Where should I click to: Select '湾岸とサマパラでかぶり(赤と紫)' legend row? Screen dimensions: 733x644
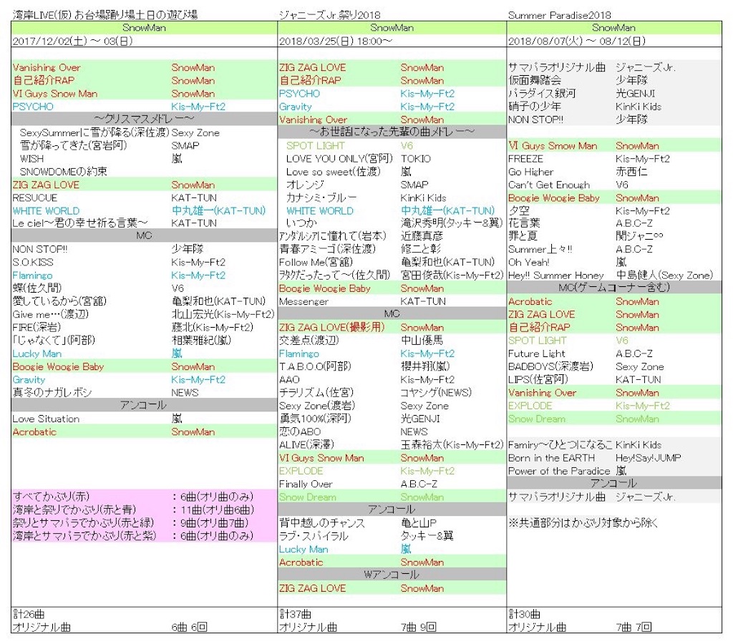pos(144,535)
